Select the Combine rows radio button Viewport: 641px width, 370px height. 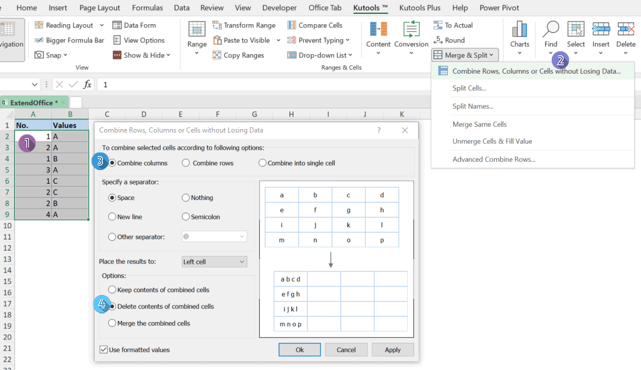pos(185,162)
